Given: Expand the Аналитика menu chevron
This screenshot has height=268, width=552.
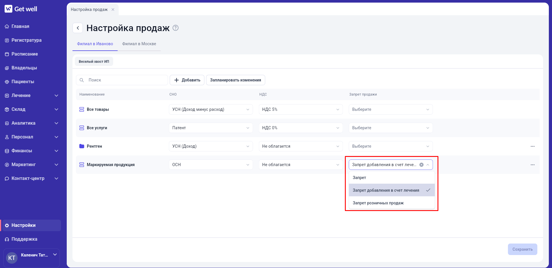Looking at the screenshot, I should [56, 123].
